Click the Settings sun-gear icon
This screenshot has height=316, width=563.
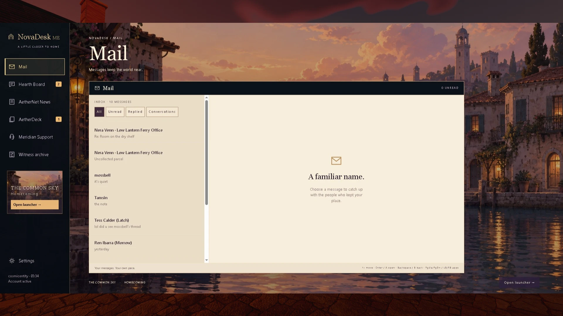12,261
